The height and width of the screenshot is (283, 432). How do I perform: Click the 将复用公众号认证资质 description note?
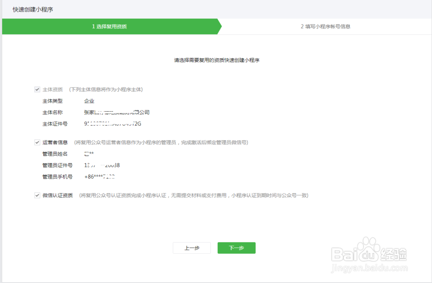[194, 195]
